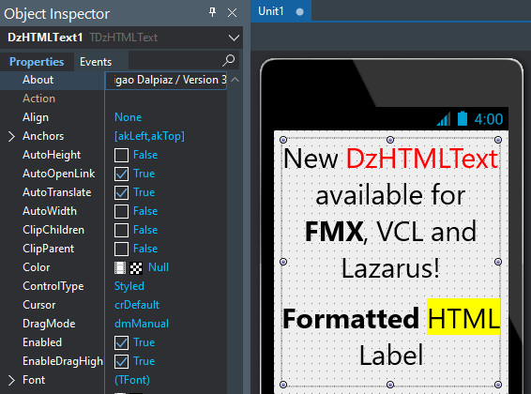The width and height of the screenshot is (531, 394).
Task: Click the middle-right selection handle of DzHTMLText1
Action: click(x=498, y=262)
